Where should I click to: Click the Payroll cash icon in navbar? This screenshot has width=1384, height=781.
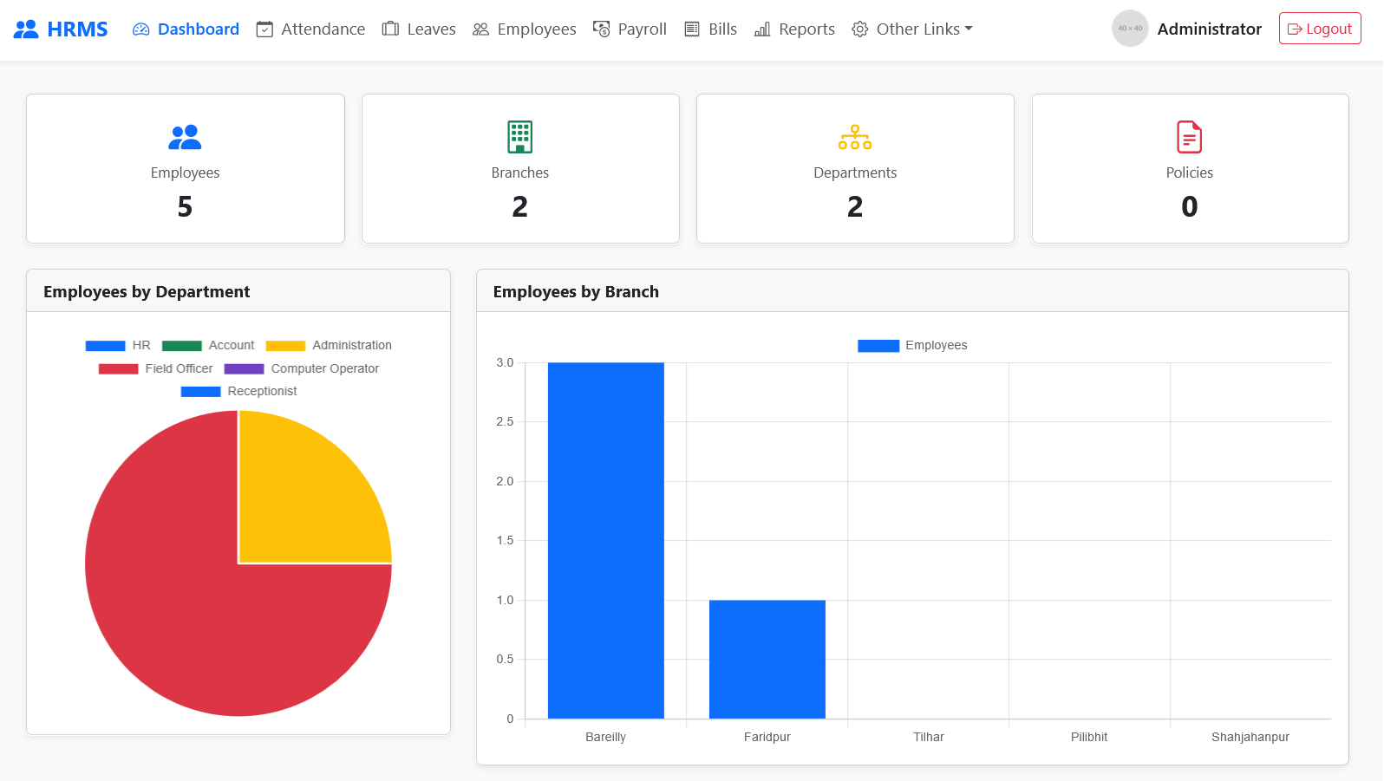tap(601, 29)
